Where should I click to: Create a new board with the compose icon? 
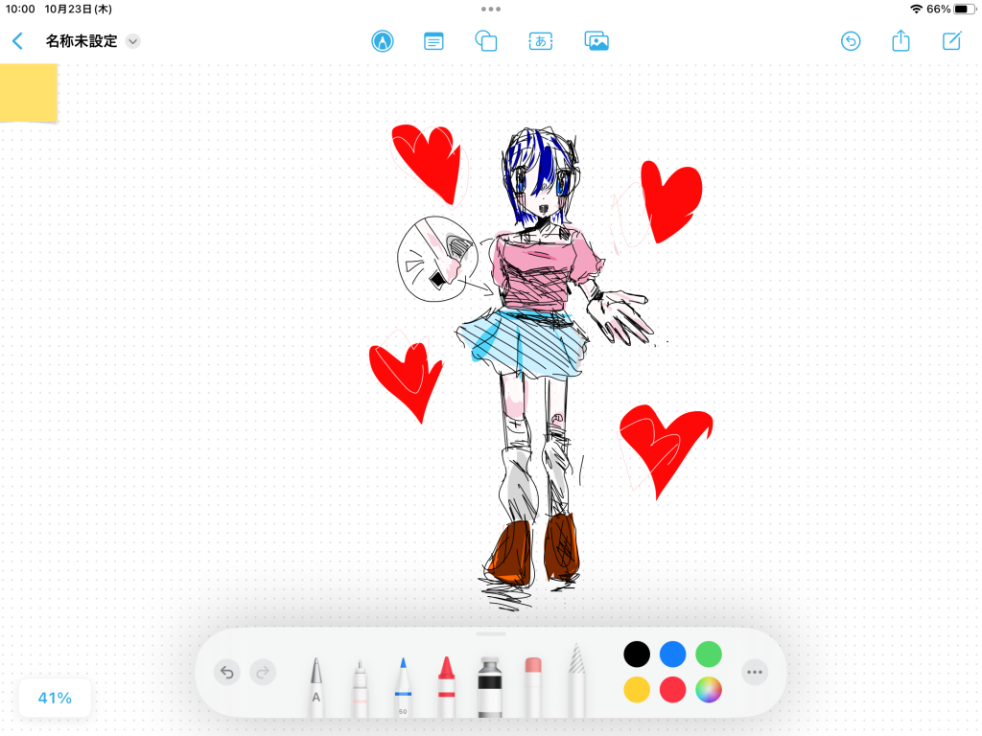click(951, 41)
